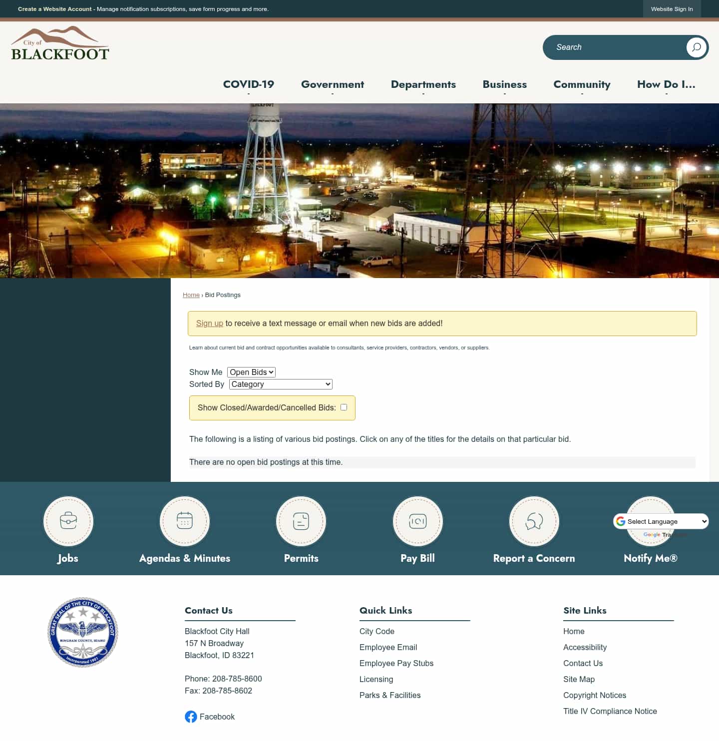This screenshot has height=741, width=719.
Task: Expand the Select Language dropdown
Action: tap(661, 521)
